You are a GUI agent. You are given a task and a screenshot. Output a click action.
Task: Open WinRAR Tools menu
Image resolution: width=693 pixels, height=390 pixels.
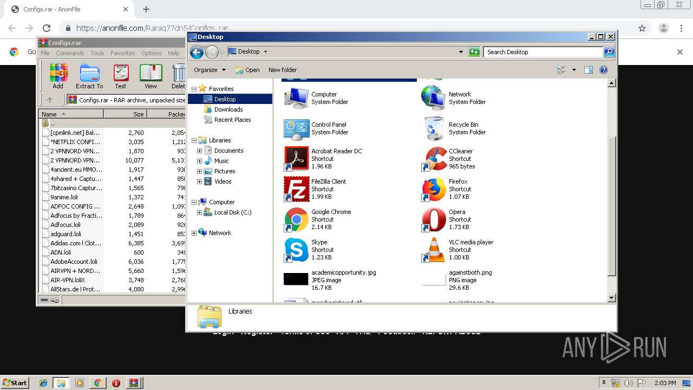pyautogui.click(x=97, y=53)
